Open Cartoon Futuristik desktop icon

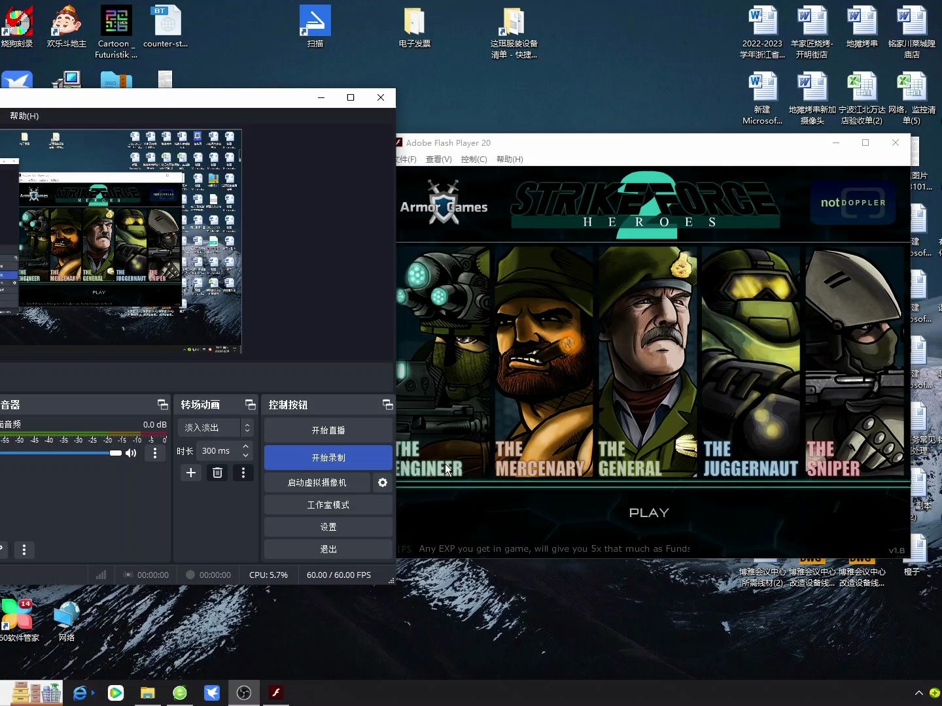pos(116,32)
